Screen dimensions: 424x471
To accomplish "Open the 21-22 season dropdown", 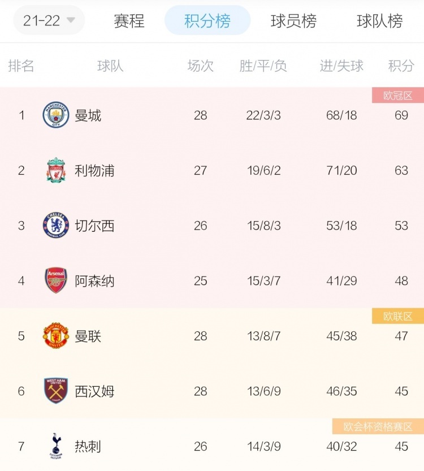I will (49, 20).
